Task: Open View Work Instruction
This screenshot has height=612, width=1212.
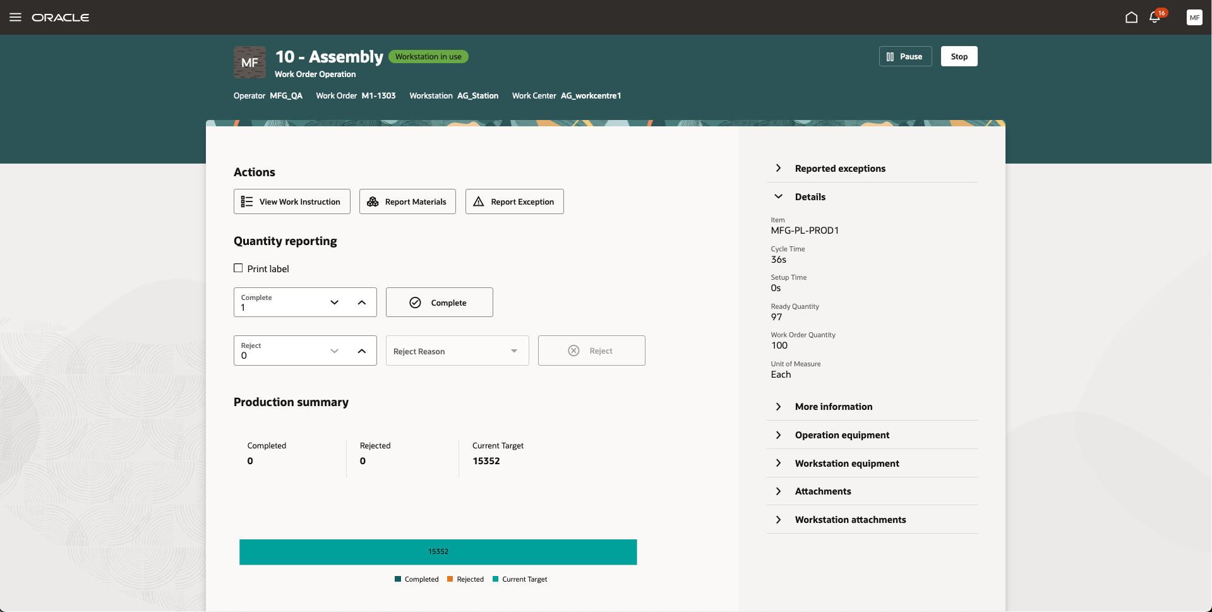Action: pos(292,201)
